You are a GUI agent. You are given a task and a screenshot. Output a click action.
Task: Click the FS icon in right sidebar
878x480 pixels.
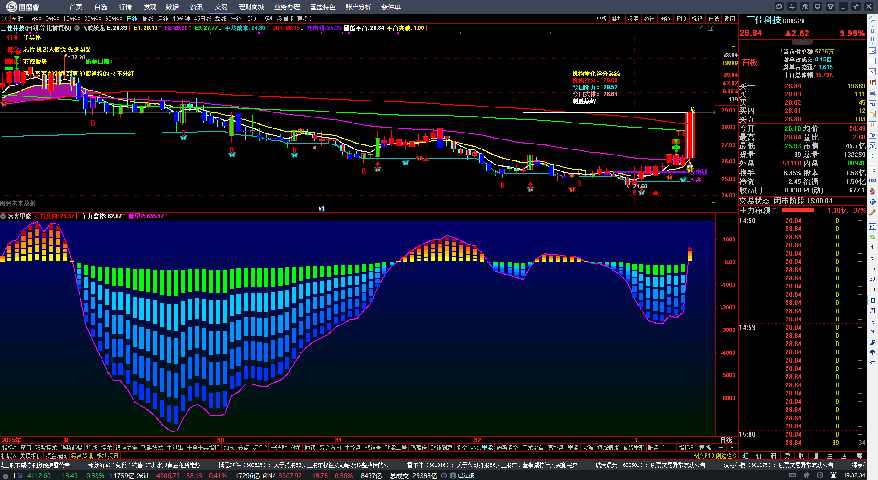(873, 226)
